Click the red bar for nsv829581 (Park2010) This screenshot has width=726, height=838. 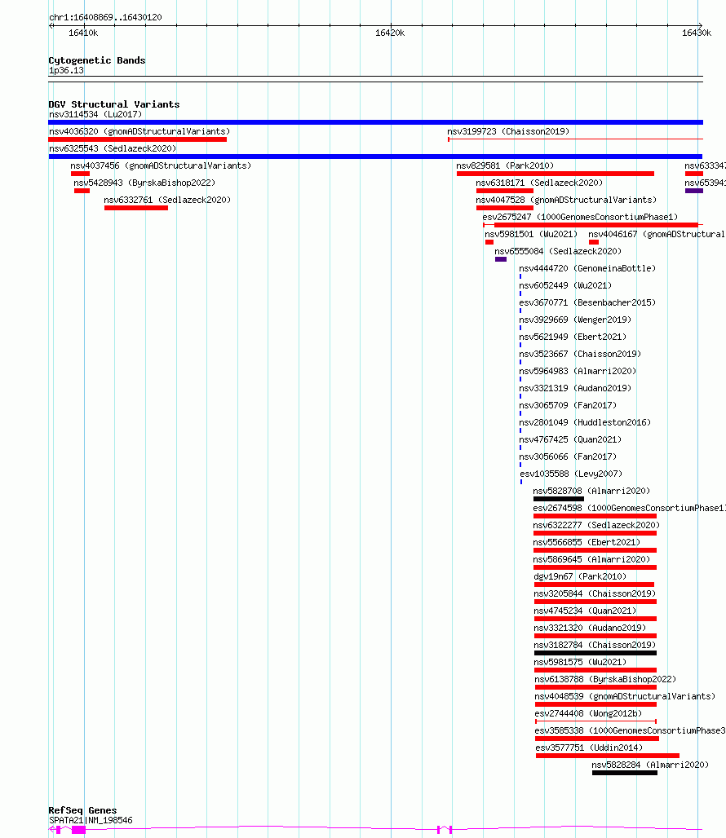pos(555,174)
